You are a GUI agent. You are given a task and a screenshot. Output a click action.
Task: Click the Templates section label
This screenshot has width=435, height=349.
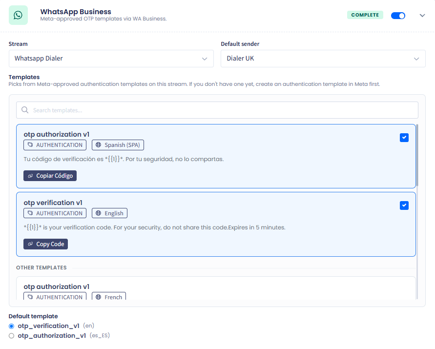[x=24, y=77]
